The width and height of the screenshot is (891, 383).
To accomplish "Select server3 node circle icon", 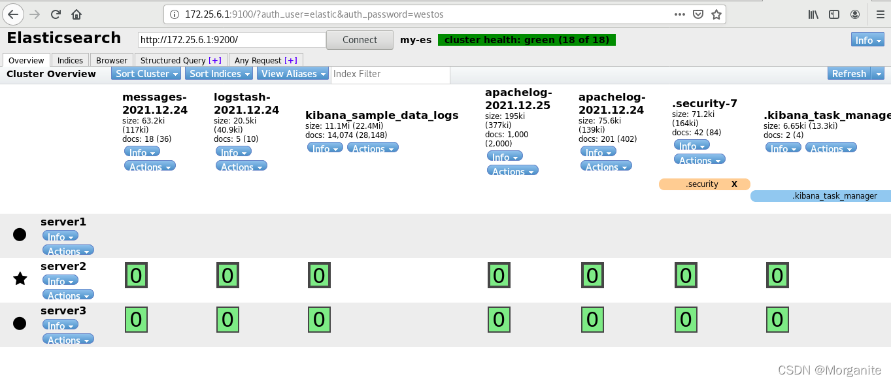I will click(x=20, y=323).
